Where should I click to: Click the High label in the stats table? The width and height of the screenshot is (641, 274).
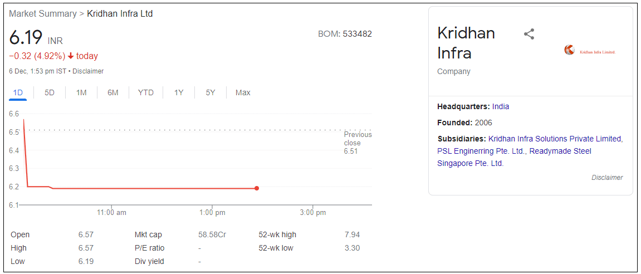click(x=18, y=248)
